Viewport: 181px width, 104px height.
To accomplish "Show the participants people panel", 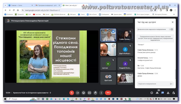I will coord(157,93).
